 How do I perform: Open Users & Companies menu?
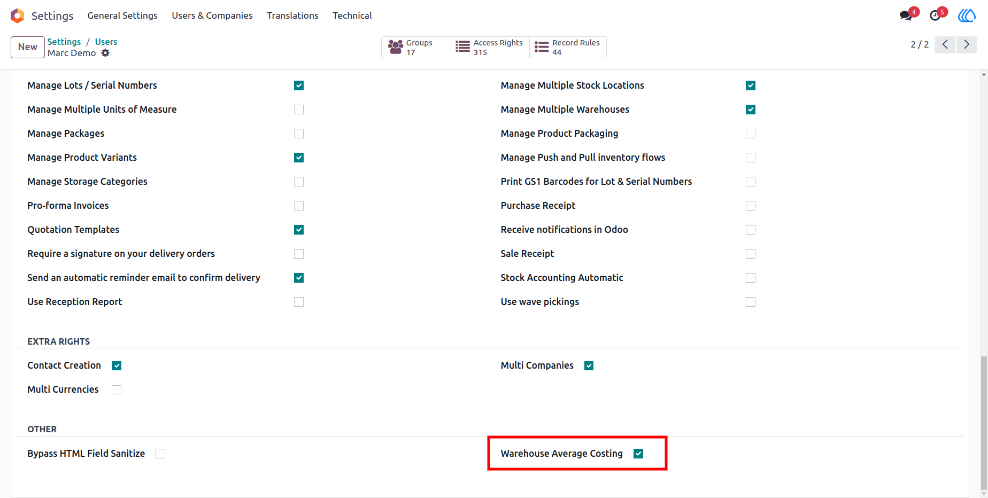pyautogui.click(x=212, y=15)
